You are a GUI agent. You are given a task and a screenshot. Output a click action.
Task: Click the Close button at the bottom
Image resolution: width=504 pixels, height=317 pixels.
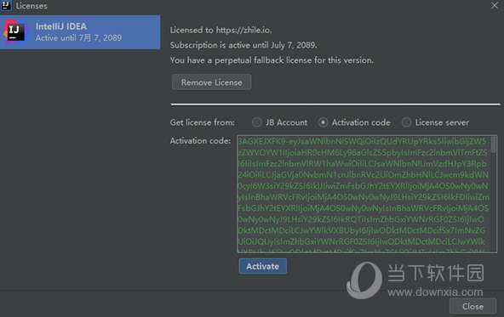click(x=472, y=307)
